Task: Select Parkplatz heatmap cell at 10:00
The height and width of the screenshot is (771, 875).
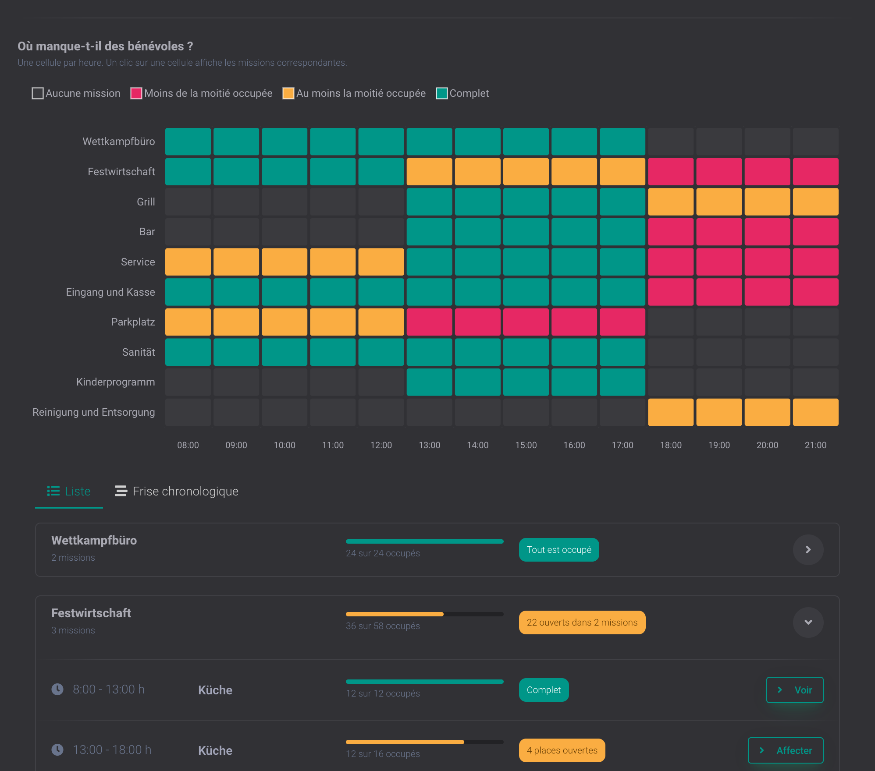Action: [285, 322]
